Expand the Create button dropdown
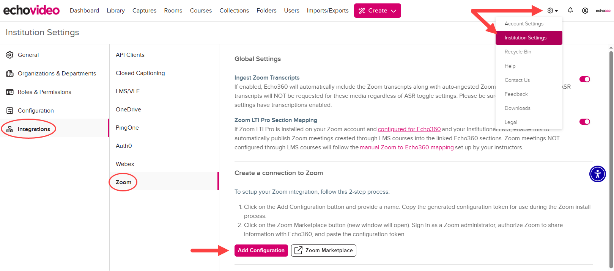The height and width of the screenshot is (271, 614). [x=377, y=10]
